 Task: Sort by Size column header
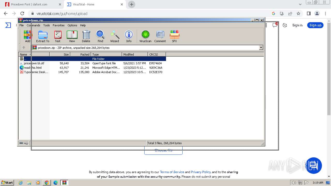(x=60, y=54)
